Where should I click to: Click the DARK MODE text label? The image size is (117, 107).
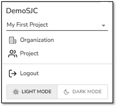87,92
